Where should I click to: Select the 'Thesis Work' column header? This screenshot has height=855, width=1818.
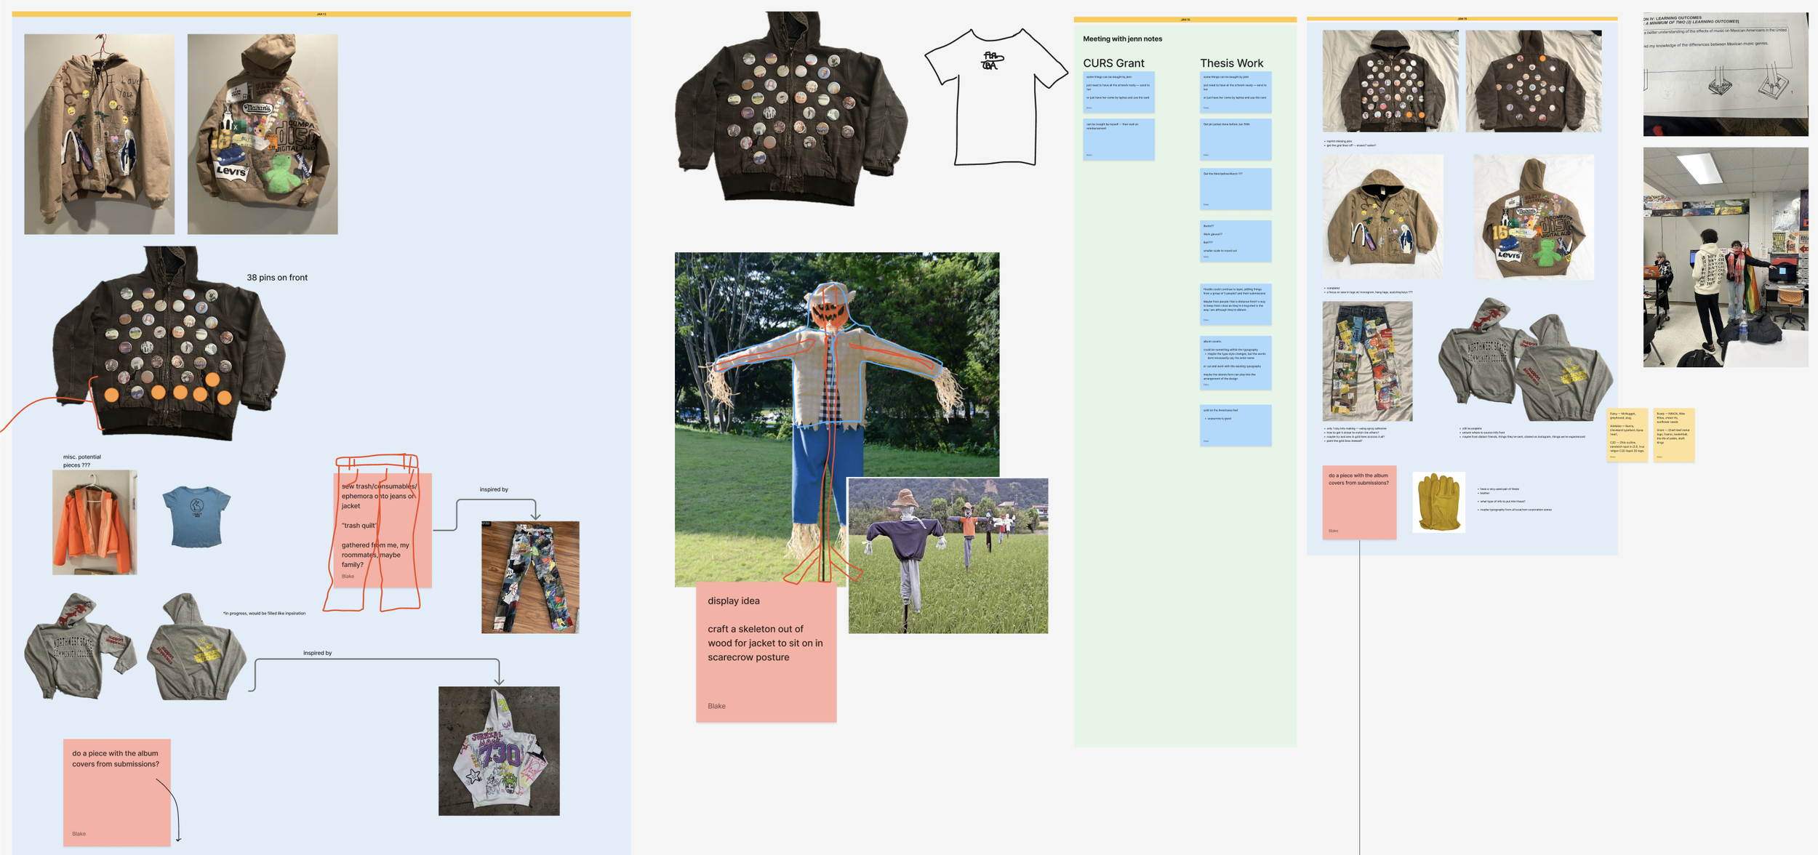pyautogui.click(x=1232, y=63)
